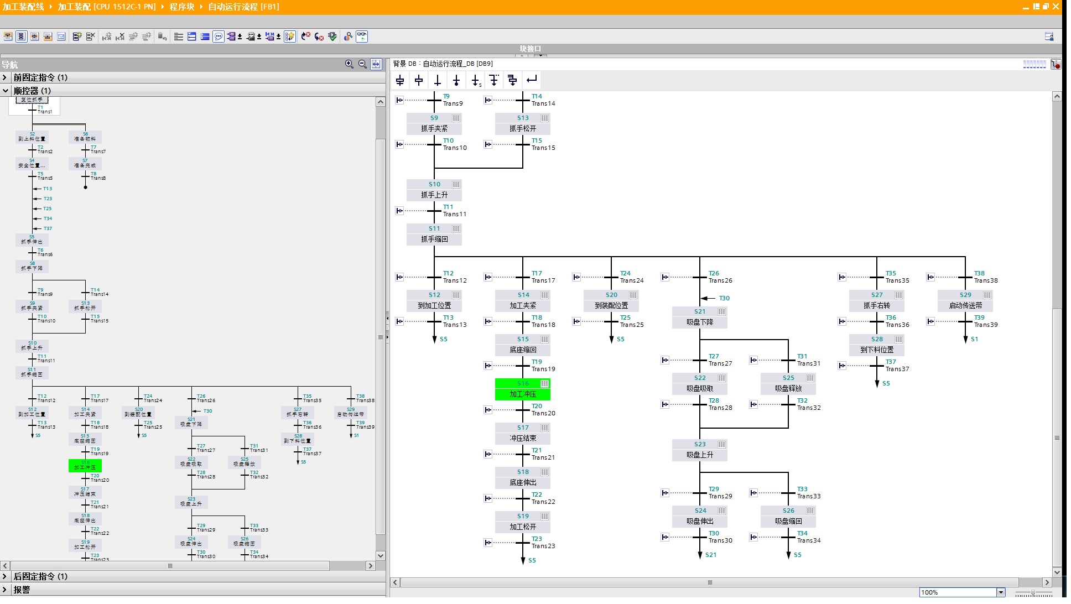Click jump target S21 below T30

[711, 555]
